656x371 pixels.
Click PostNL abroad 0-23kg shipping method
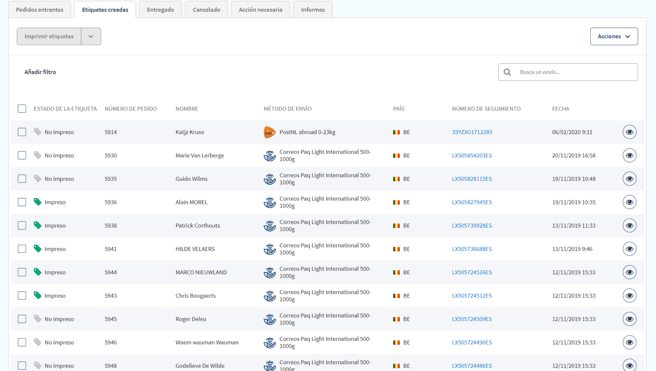307,132
